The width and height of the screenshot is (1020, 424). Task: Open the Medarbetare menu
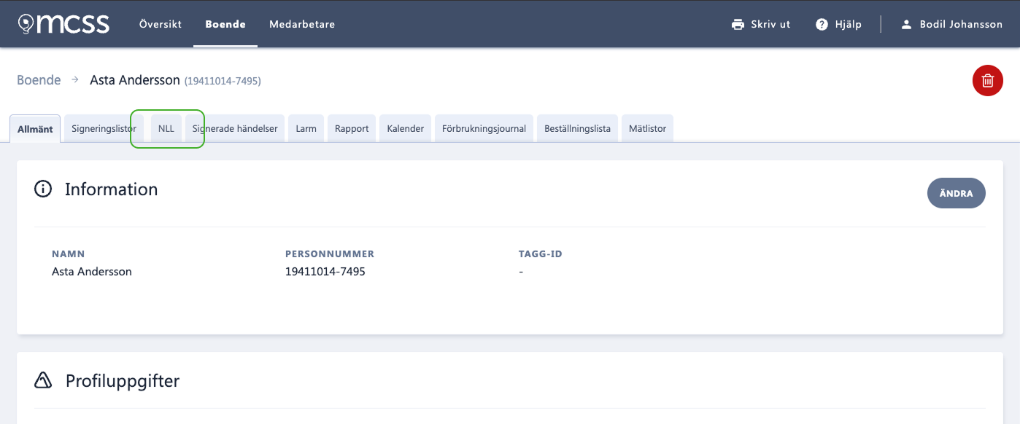click(x=302, y=24)
